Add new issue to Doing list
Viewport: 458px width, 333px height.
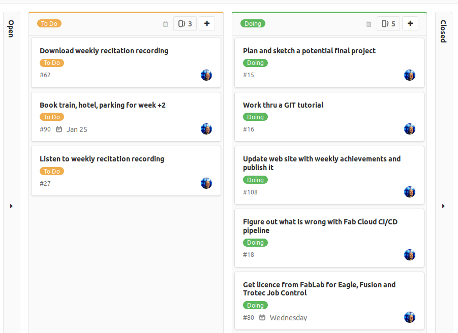click(410, 23)
